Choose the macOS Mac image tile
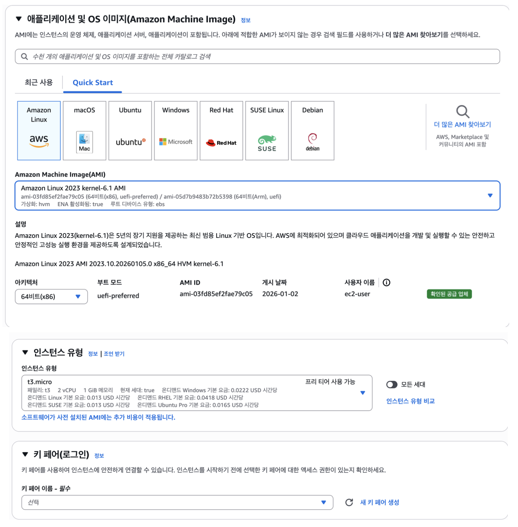The width and height of the screenshot is (518, 527). [x=84, y=131]
